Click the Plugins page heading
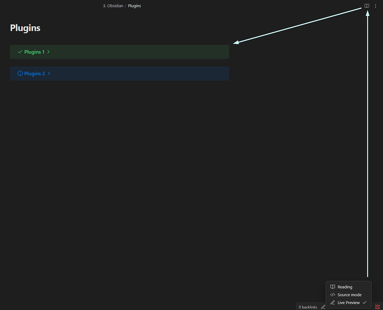The height and width of the screenshot is (310, 383). (x=25, y=28)
